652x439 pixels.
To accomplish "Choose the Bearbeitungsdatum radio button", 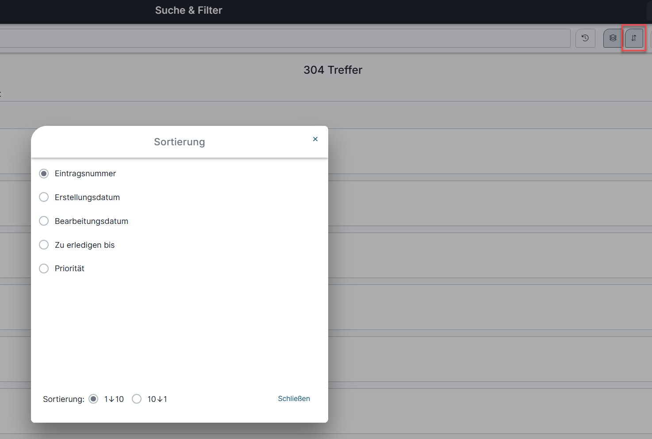I will pos(44,221).
